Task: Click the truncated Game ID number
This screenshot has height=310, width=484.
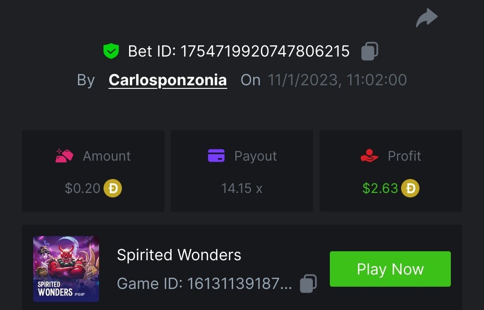Action: coord(239,284)
